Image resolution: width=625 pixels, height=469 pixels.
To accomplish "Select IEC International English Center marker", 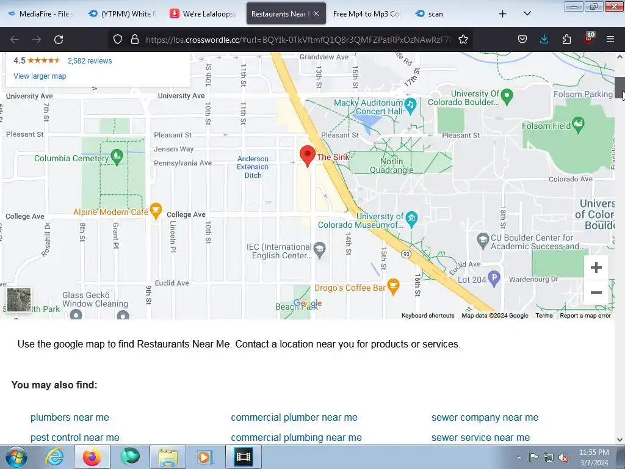I will 319,250.
